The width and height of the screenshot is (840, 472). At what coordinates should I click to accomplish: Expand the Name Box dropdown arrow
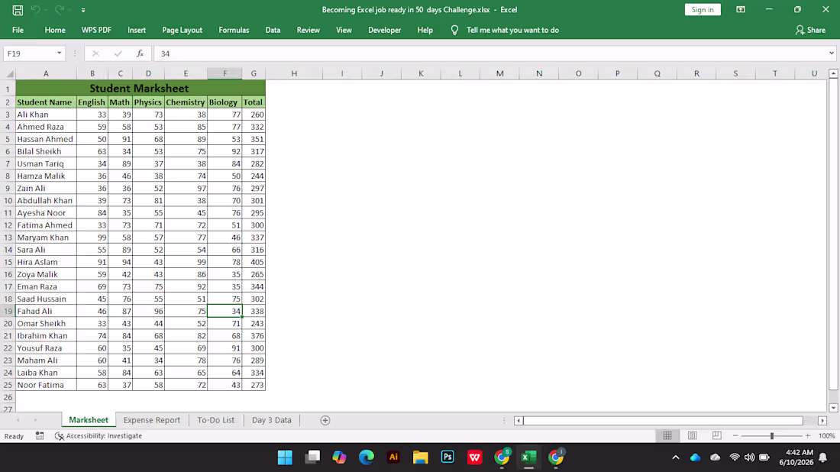point(59,53)
